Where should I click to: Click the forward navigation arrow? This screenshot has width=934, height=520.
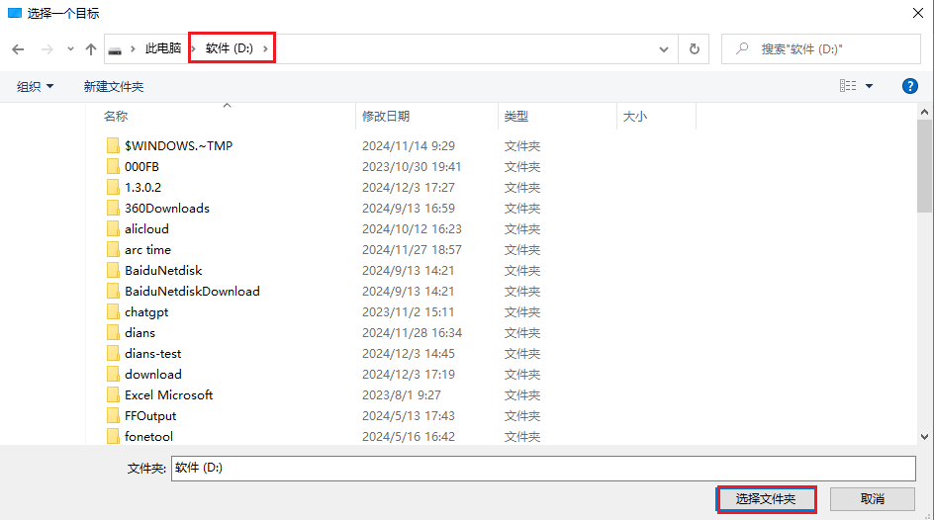(47, 49)
